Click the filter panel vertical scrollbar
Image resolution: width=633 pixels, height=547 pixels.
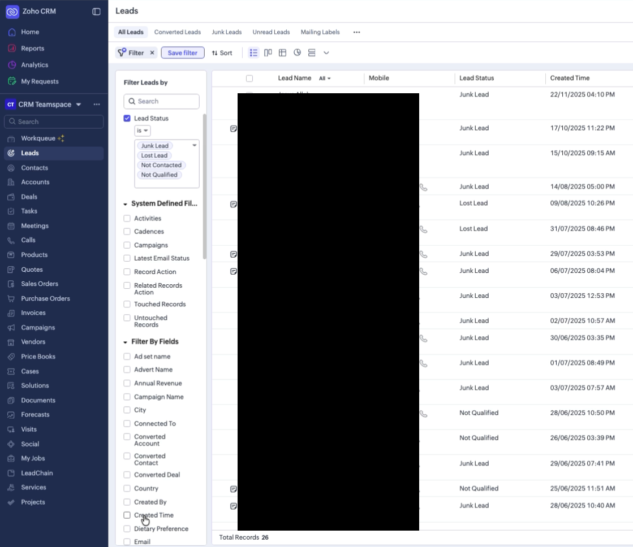pyautogui.click(x=205, y=186)
